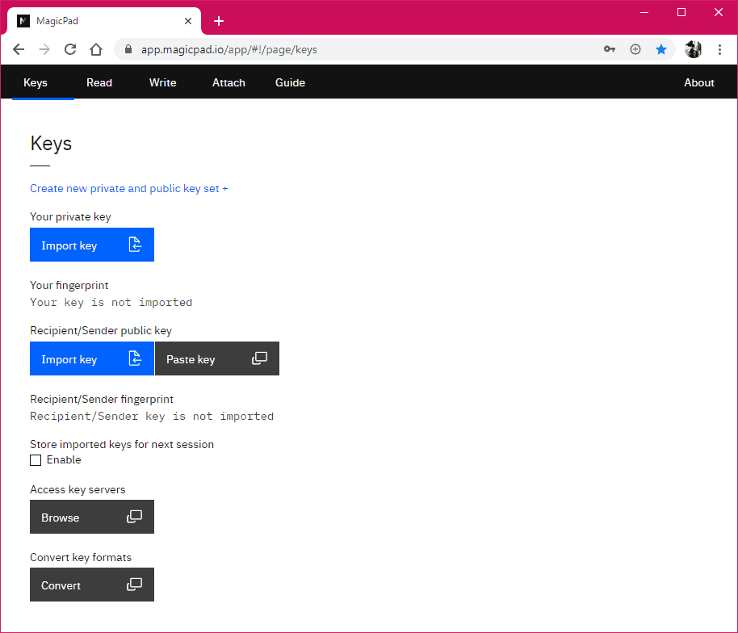Bookmark the page with the star icon
The image size is (738, 633).
[661, 49]
